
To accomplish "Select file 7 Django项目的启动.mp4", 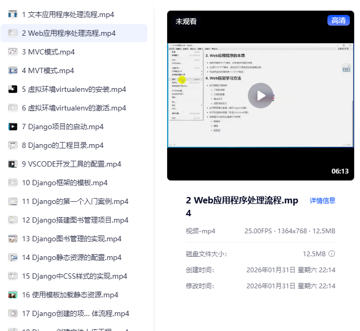I will point(74,127).
